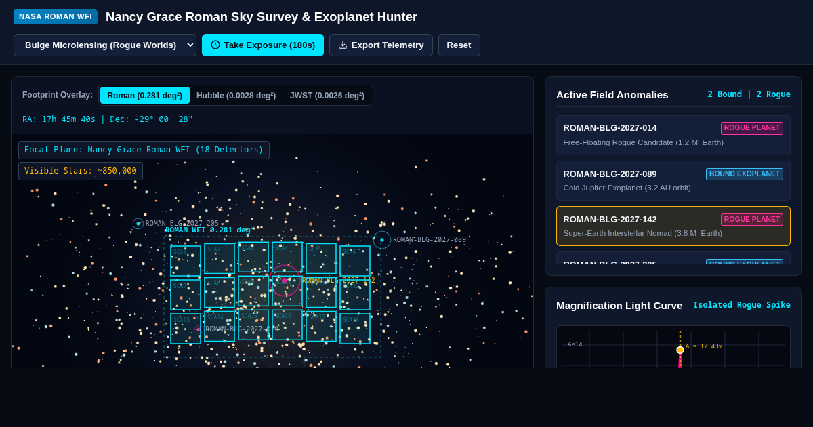Image resolution: width=813 pixels, height=427 pixels.
Task: Click the ROMAN-BLG-2027-089 label on sky map
Action: (x=430, y=240)
